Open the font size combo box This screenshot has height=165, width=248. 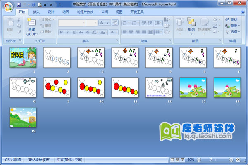92,23
